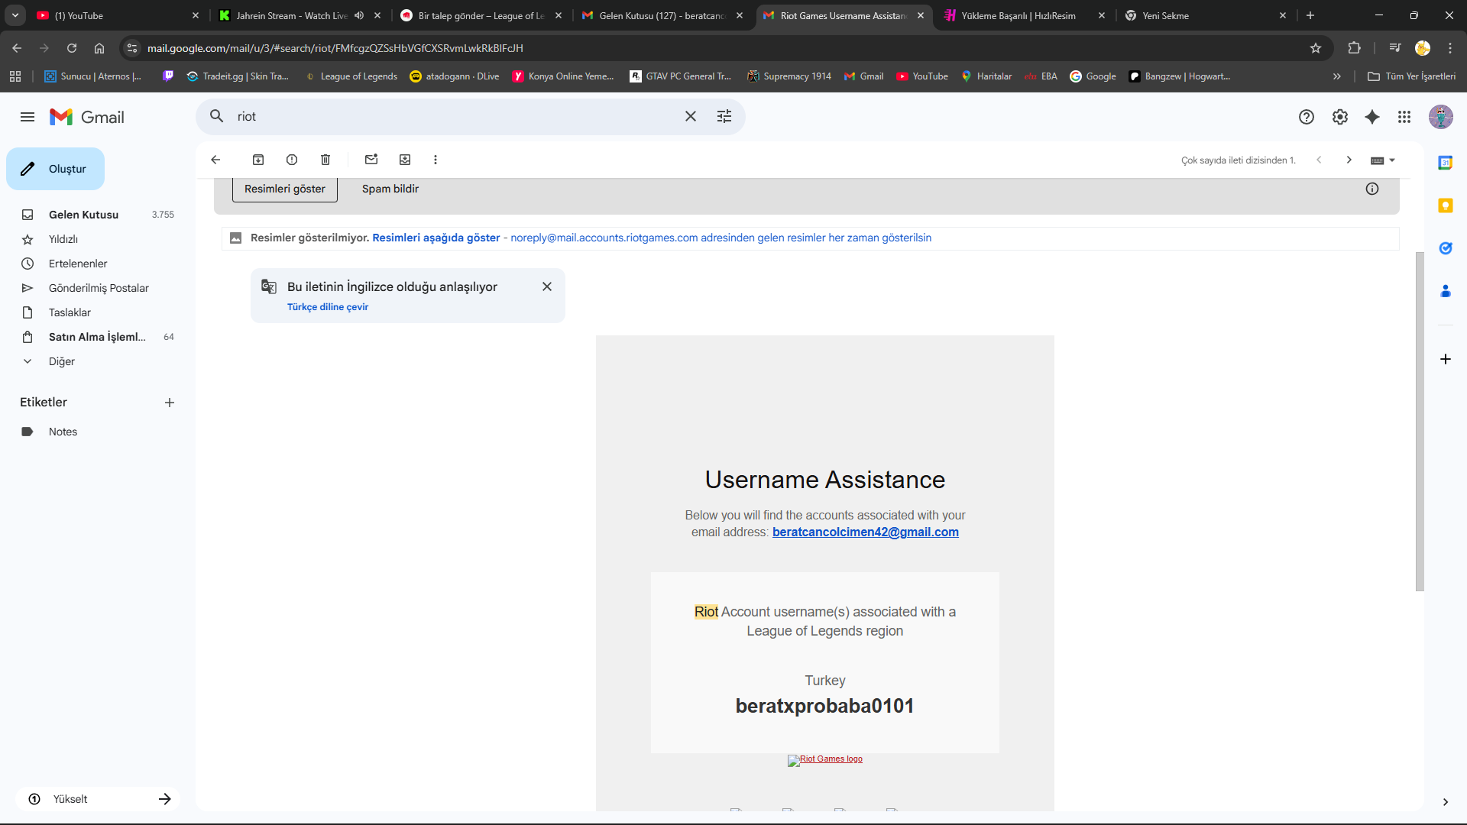Image resolution: width=1467 pixels, height=825 pixels.
Task: Always show images from riotgames sender link
Action: coord(721,238)
